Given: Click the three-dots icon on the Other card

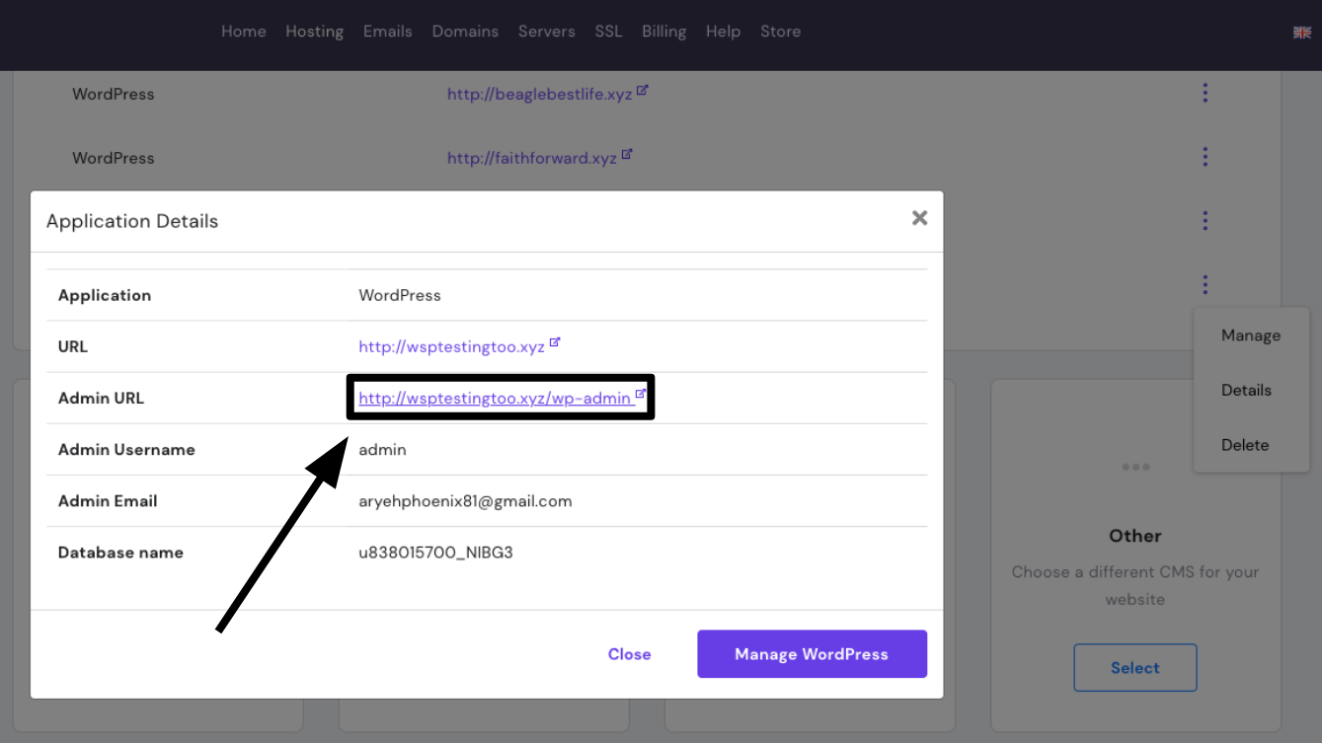Looking at the screenshot, I should click(x=1135, y=467).
